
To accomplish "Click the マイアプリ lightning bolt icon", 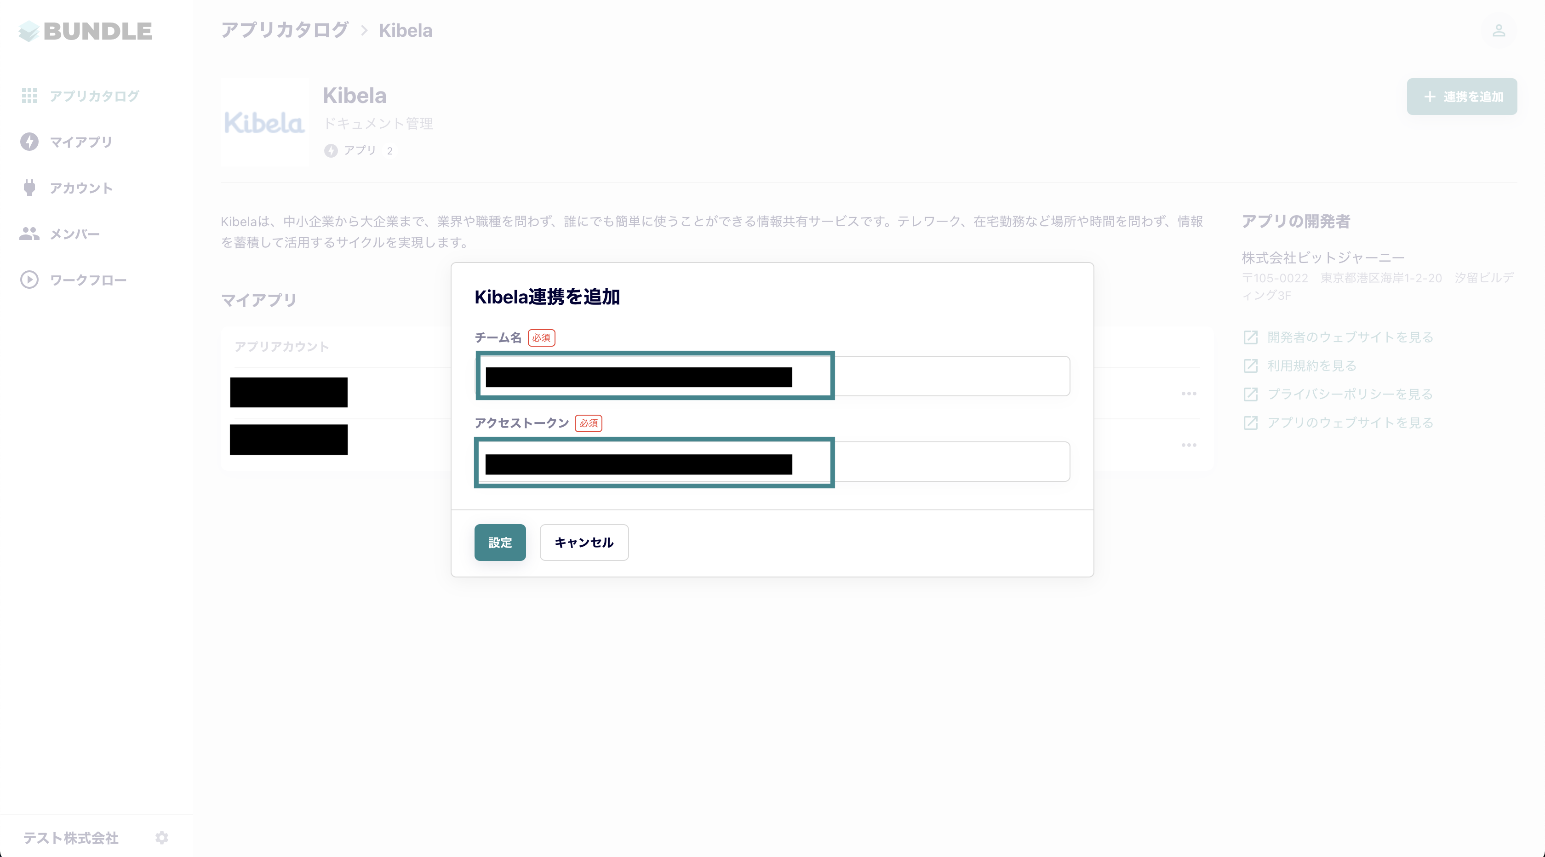I will pos(29,142).
